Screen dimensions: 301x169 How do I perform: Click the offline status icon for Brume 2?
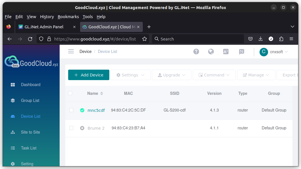pyautogui.click(x=82, y=128)
